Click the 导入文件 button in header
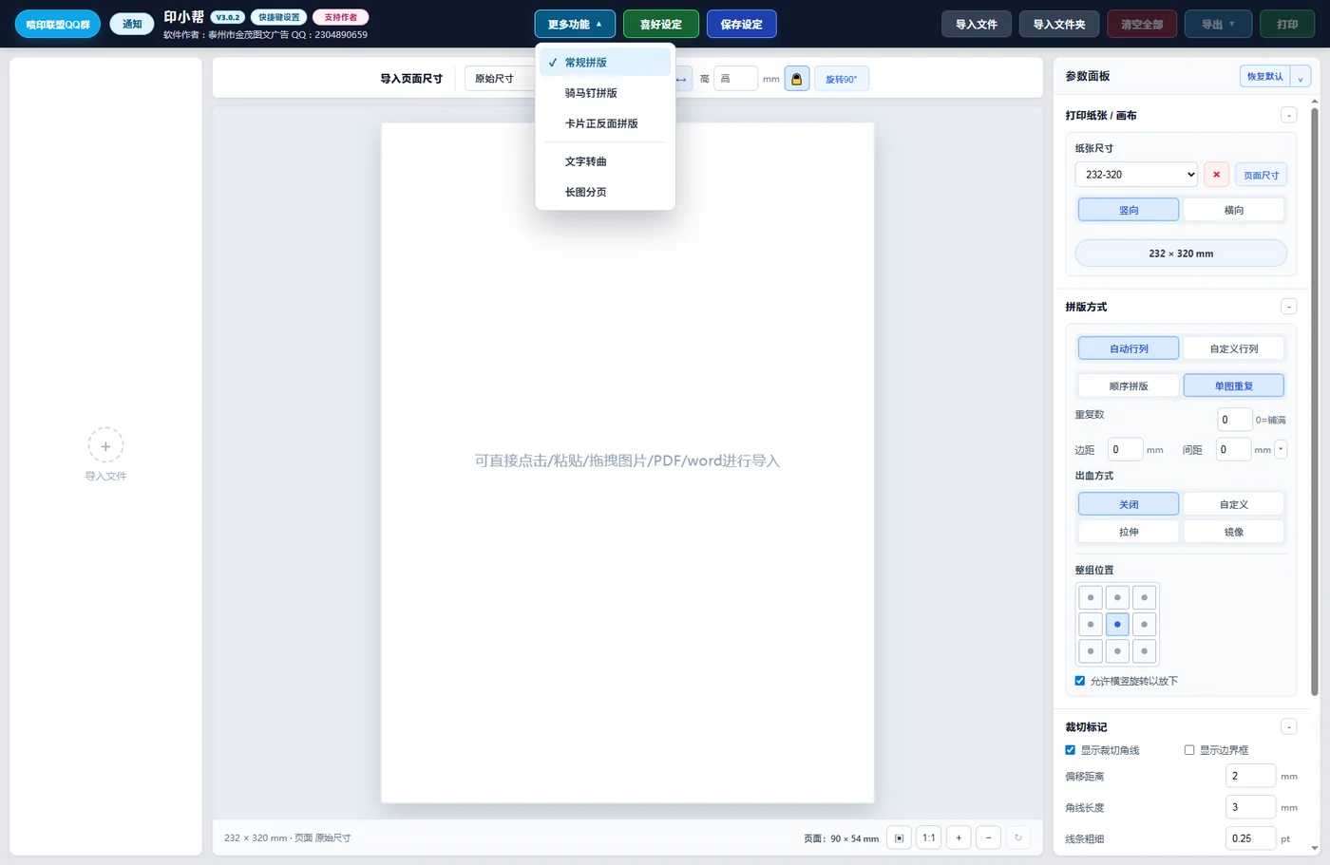 pos(977,24)
